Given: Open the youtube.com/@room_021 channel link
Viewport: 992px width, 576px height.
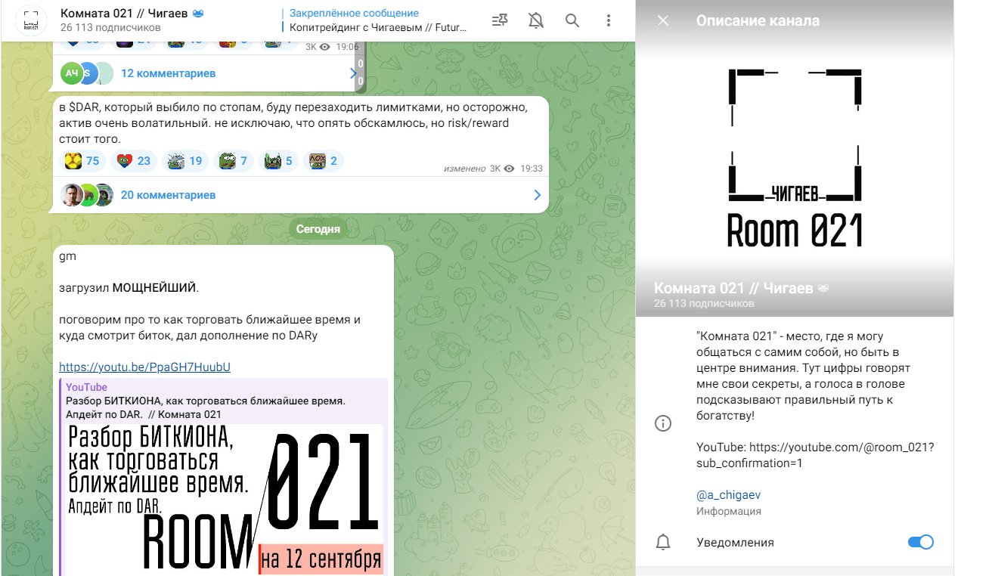Looking at the screenshot, I should [x=815, y=455].
